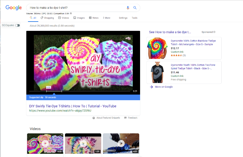Open Dyenomite Rainbow TieDye Tshirt product link
The width and height of the screenshot is (243, 157).
[193, 43]
